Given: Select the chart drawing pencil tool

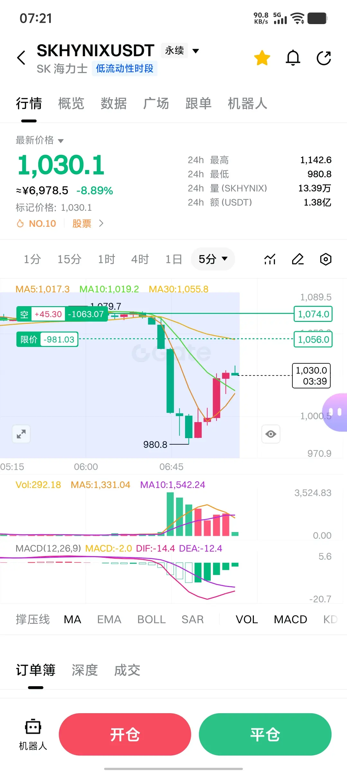Looking at the screenshot, I should coord(298,259).
